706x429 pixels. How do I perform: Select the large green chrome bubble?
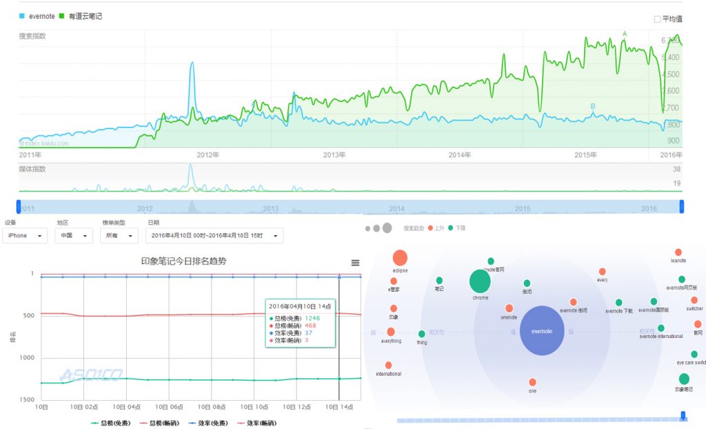[480, 281]
